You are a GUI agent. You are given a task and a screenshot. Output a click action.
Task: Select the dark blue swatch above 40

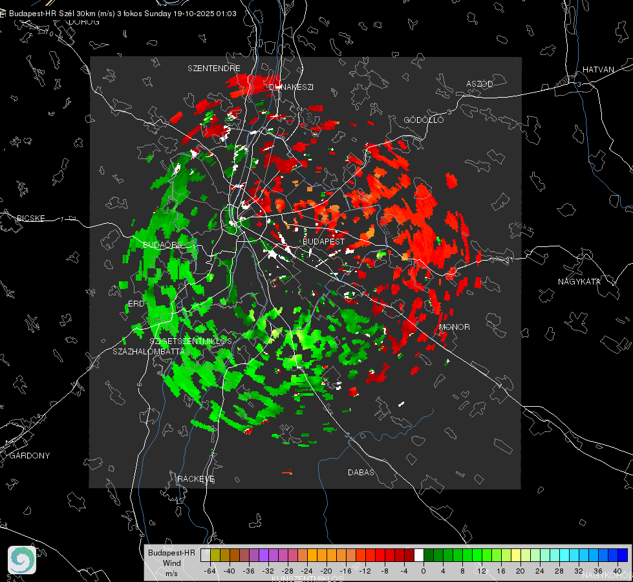click(x=623, y=555)
